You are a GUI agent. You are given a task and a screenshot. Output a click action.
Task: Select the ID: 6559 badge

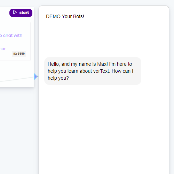pyautogui.click(x=19, y=54)
